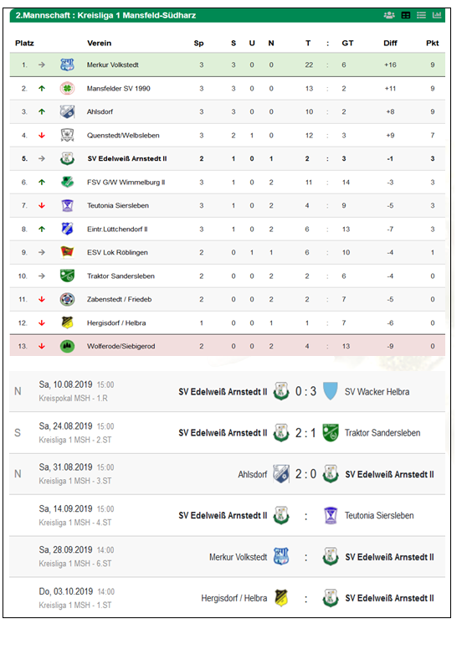Select the Diff column header
462x655 pixels.
(x=390, y=43)
